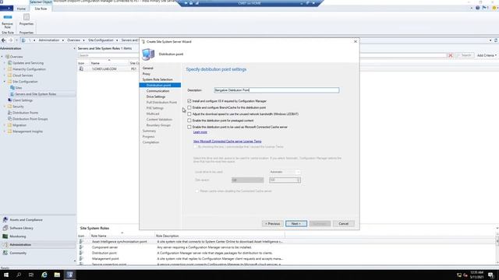The image size is (499, 280).
Task: Click the Component server role icon
Action: pyautogui.click(x=81, y=247)
